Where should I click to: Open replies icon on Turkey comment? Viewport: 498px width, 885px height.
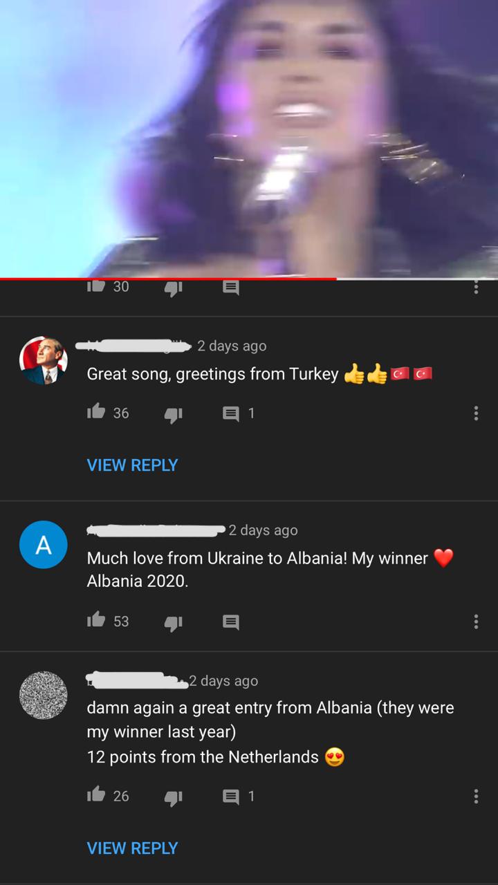(230, 413)
